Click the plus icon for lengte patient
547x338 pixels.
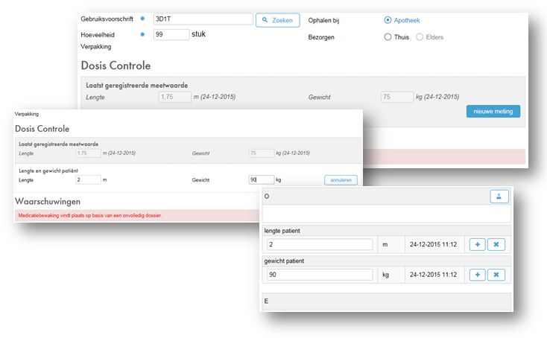coord(477,244)
